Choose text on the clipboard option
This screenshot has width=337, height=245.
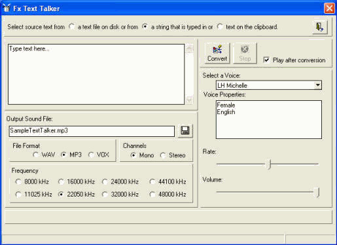point(220,27)
